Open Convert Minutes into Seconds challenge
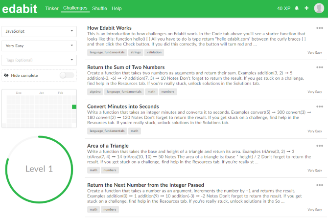This screenshot has width=328, height=218. point(123,107)
